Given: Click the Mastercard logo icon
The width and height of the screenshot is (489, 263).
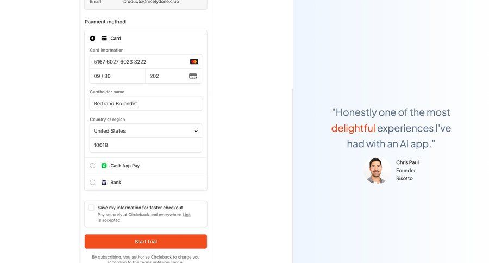Looking at the screenshot, I should pyautogui.click(x=194, y=62).
